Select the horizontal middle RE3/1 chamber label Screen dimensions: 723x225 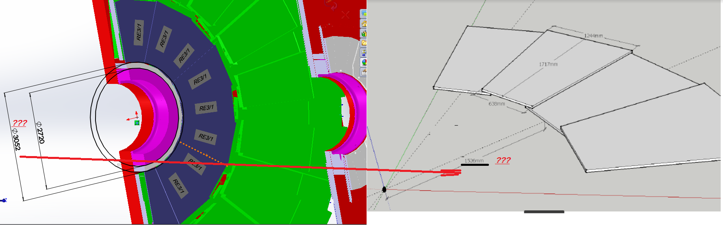point(206,108)
